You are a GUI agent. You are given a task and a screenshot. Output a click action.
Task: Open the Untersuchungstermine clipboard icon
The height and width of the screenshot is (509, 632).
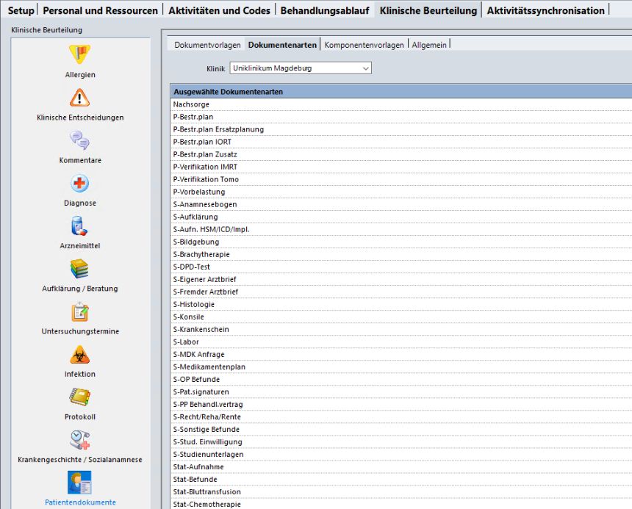point(79,311)
